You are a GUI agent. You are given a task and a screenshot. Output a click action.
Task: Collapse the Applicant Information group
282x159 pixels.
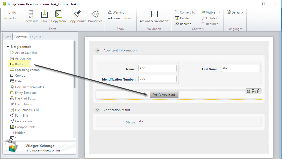(98, 50)
